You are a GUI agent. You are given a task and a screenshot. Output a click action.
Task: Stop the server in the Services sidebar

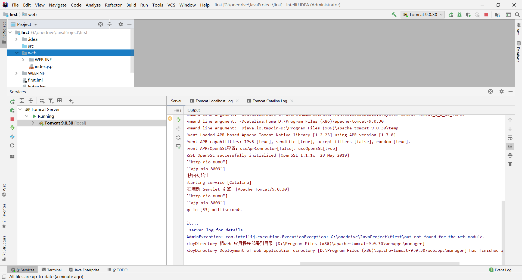click(12, 119)
